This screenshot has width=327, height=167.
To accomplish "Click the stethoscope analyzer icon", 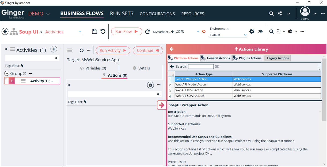I will 279,32.
